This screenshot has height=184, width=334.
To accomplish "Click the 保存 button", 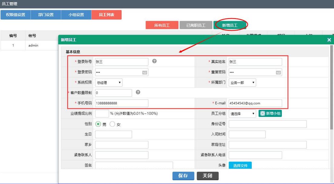I will [183, 176].
